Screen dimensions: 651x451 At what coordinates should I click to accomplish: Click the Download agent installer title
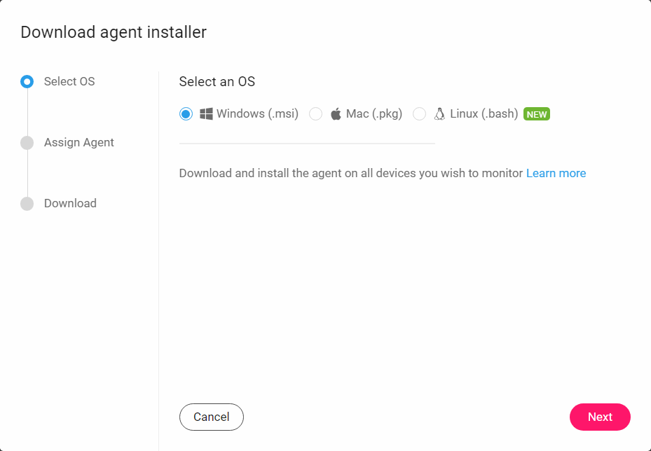coord(114,32)
